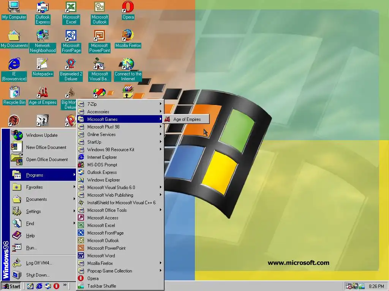389x291 pixels.
Task: Select the Microsoft Outlook desktop icon
Action: click(100, 13)
